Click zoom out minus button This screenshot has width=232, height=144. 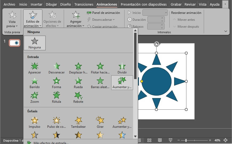point(179,140)
